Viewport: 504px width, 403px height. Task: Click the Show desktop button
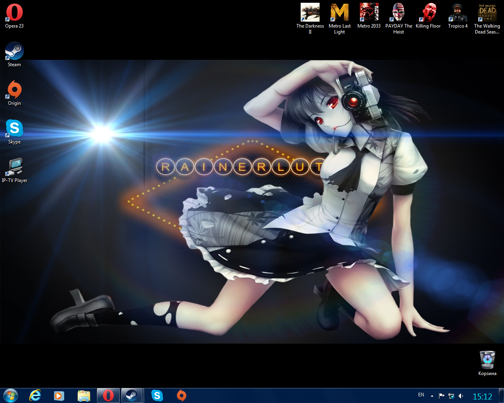501,396
